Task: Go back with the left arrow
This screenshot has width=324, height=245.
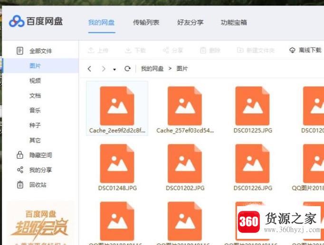Action: pyautogui.click(x=89, y=69)
